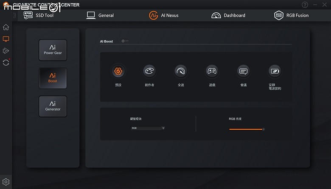This screenshot has width=331, height=189.
Task: Select the AI Power Gear button
Action: pos(53,50)
